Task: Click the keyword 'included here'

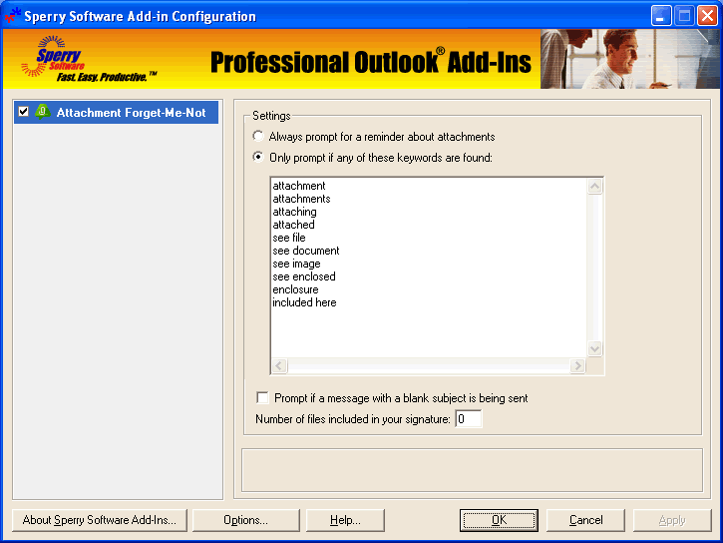Action: click(304, 302)
